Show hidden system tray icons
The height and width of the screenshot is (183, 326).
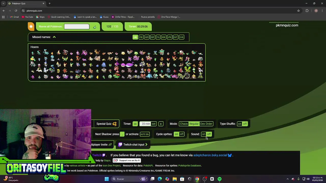288,179
